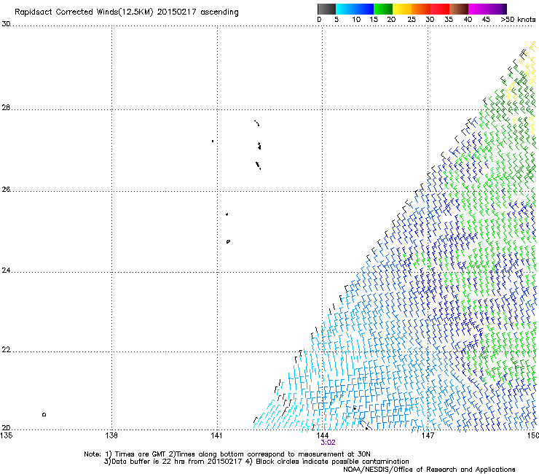Click the longitude 144 axis label
This screenshot has width=539, height=474.
tap(323, 435)
